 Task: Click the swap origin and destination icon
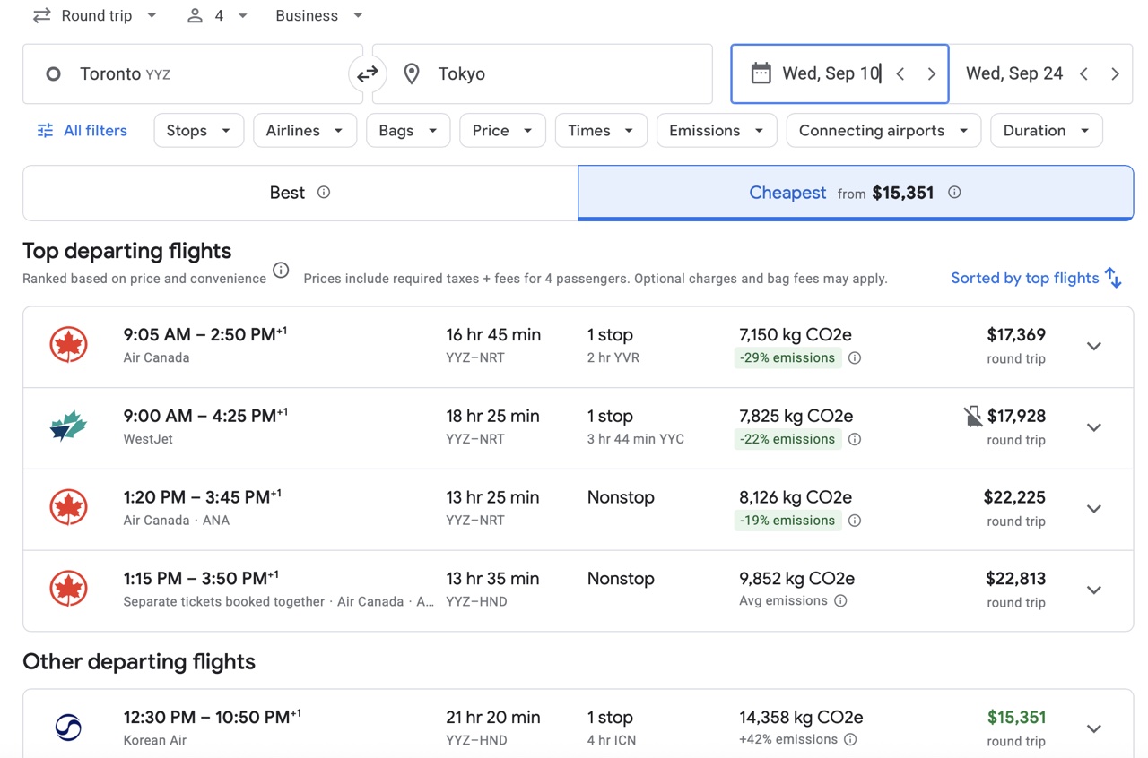click(368, 74)
